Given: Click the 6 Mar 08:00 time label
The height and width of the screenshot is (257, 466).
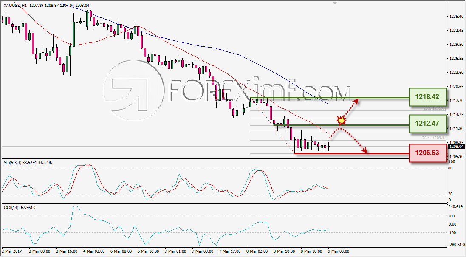Looking at the screenshot, I should (121, 251).
